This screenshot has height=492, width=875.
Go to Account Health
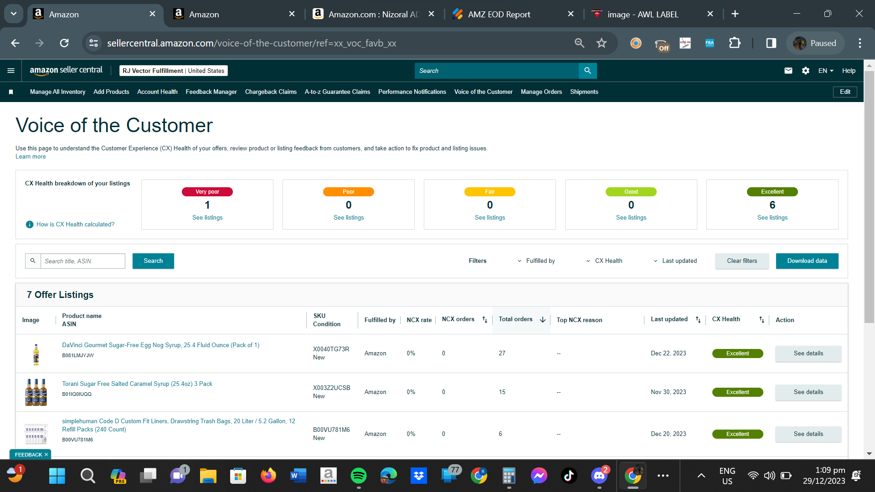(157, 92)
